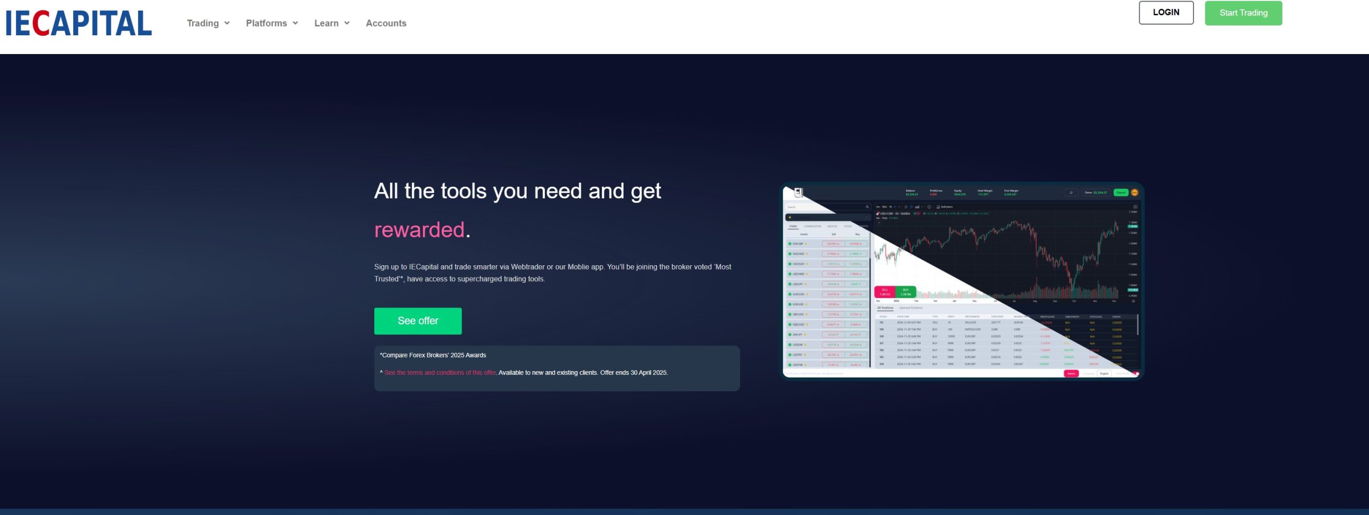Click the search magnifier in asset panel
The image size is (1369, 515).
tap(867, 207)
